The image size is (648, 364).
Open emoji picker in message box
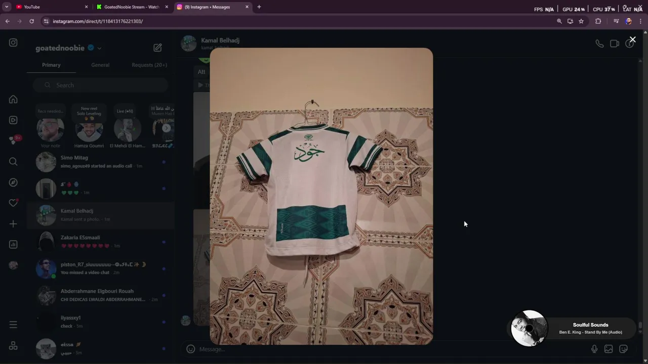(x=190, y=349)
